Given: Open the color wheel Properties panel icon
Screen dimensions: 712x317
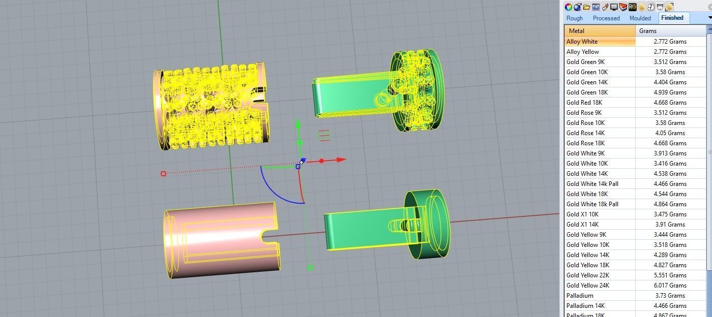Looking at the screenshot, I should (568, 7).
